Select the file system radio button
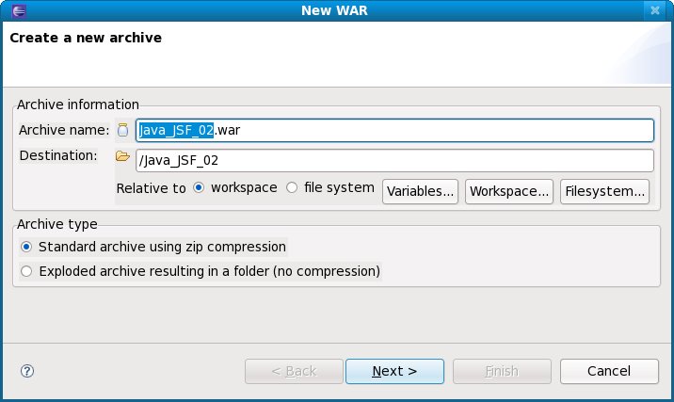The width and height of the screenshot is (674, 402). pyautogui.click(x=292, y=187)
